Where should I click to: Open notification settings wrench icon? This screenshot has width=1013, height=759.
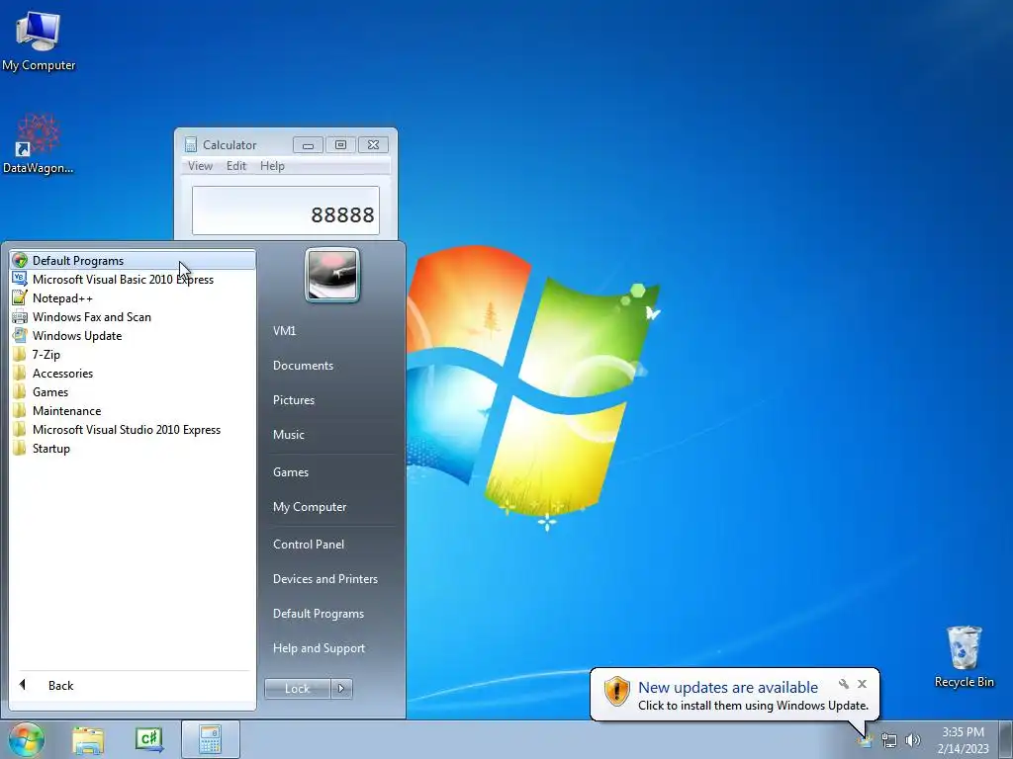tap(844, 684)
